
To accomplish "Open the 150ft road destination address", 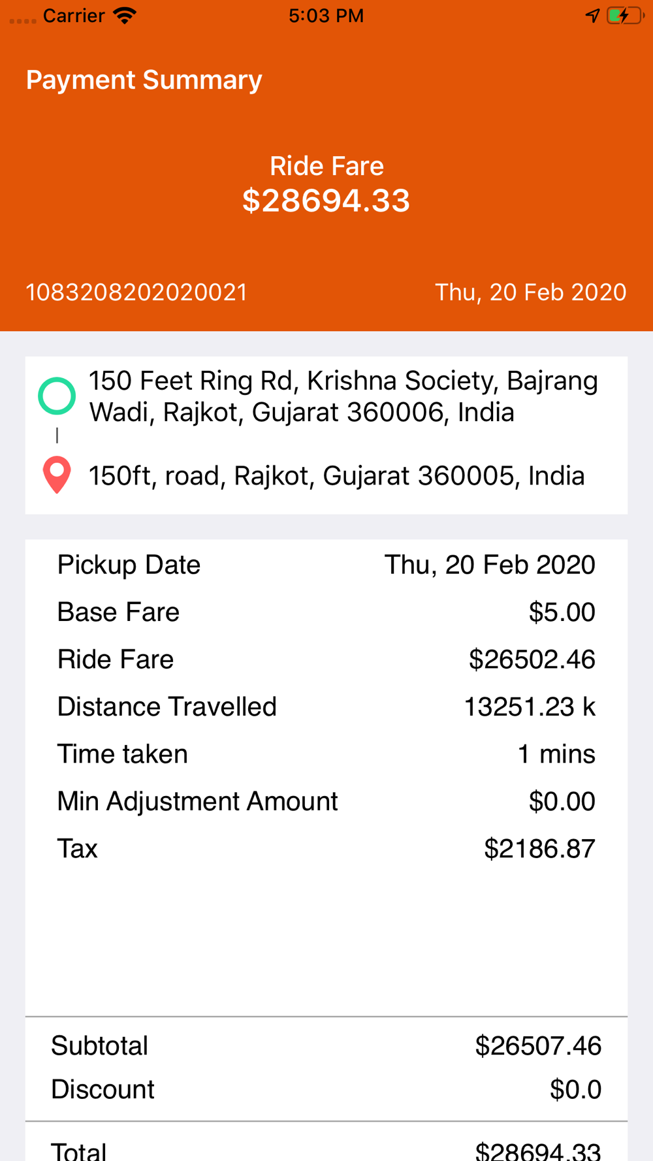I will click(336, 476).
